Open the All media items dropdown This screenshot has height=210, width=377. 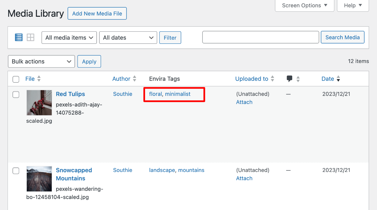[69, 38]
